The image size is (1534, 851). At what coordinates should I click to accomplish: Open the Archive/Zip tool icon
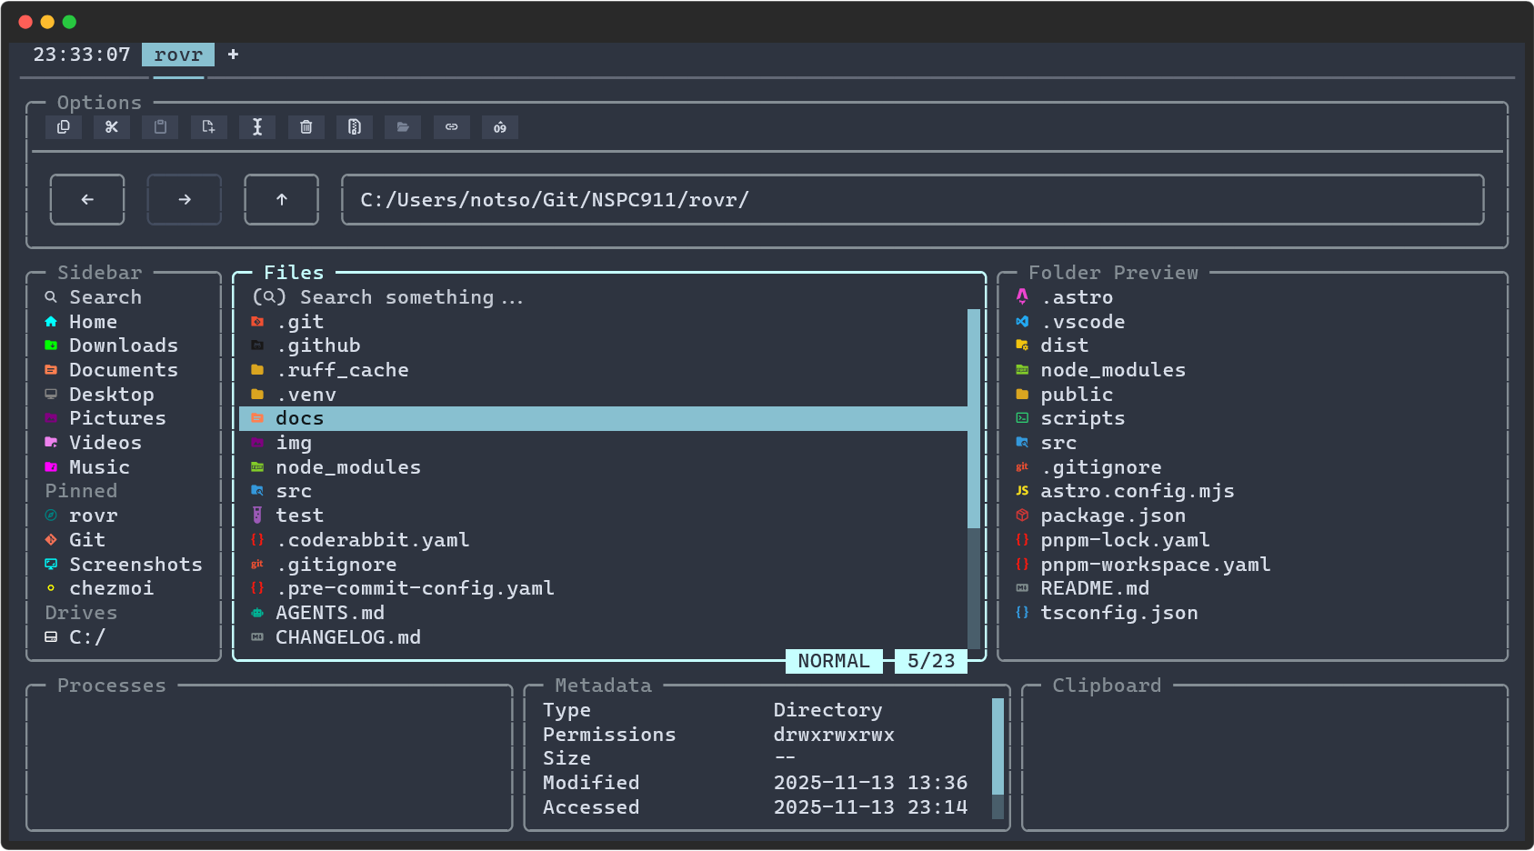355,127
